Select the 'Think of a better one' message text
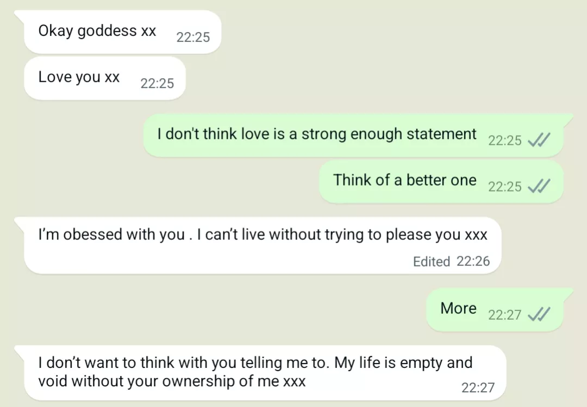 coord(405,180)
